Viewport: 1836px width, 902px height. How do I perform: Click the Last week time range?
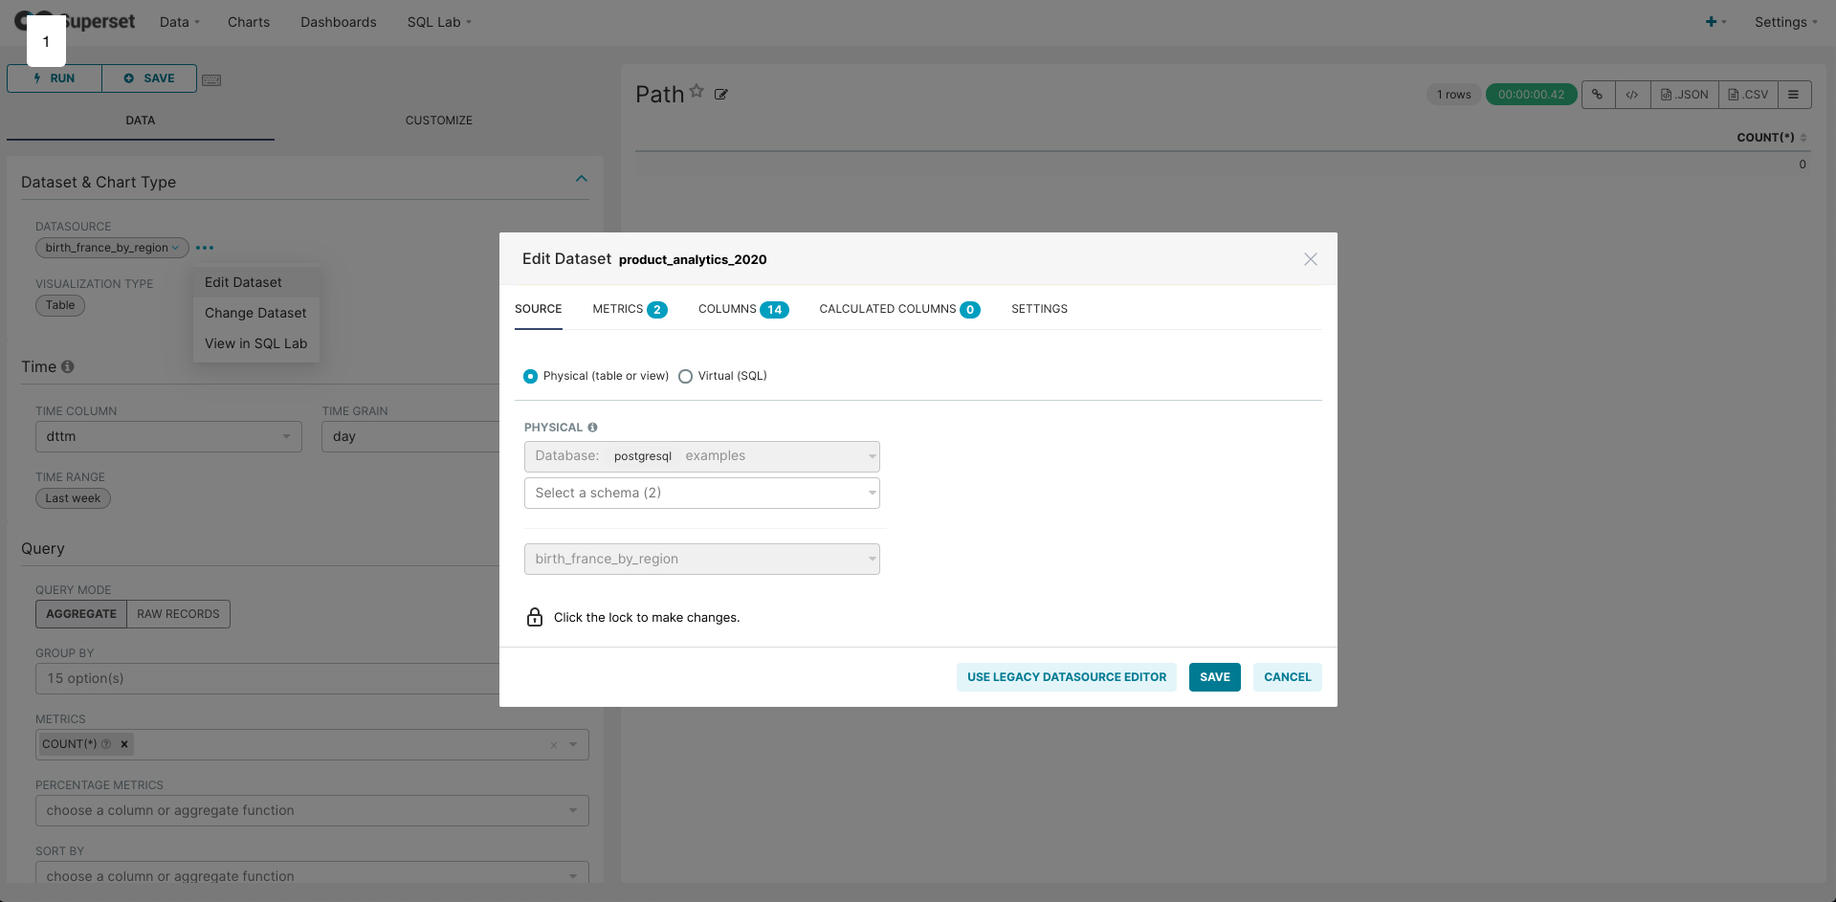coord(73,498)
